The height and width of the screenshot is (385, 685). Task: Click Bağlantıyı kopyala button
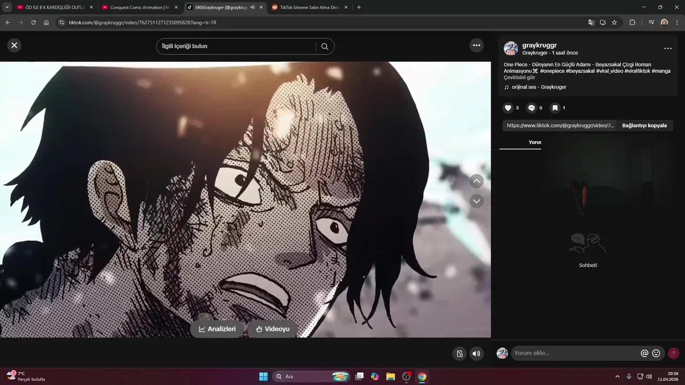point(644,126)
